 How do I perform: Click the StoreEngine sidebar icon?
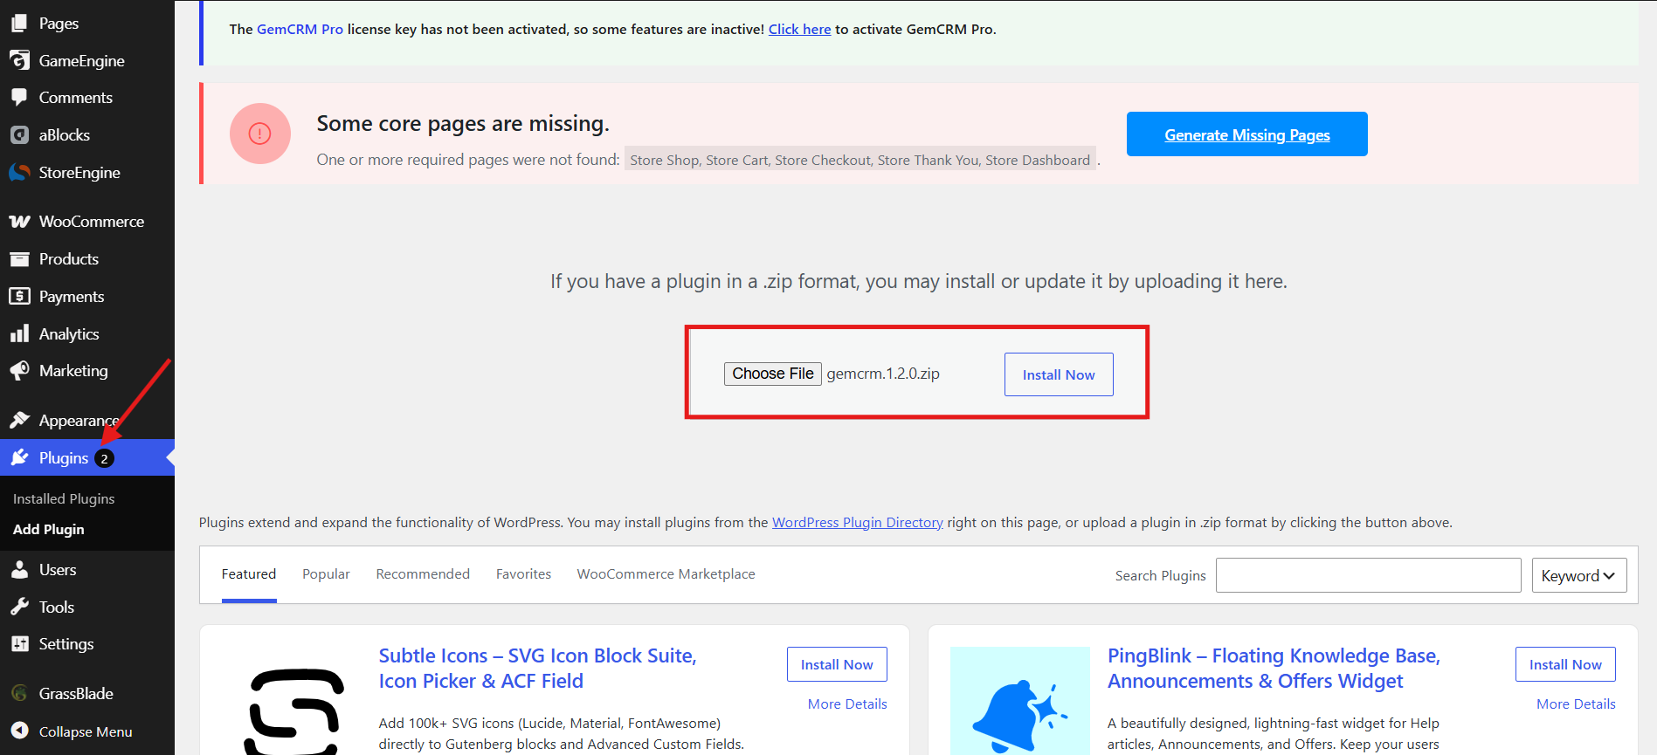[19, 173]
